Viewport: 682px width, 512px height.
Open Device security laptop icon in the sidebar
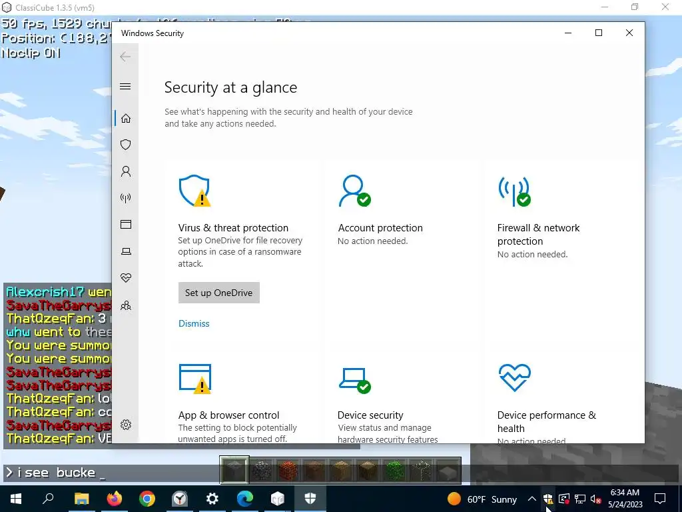126,251
